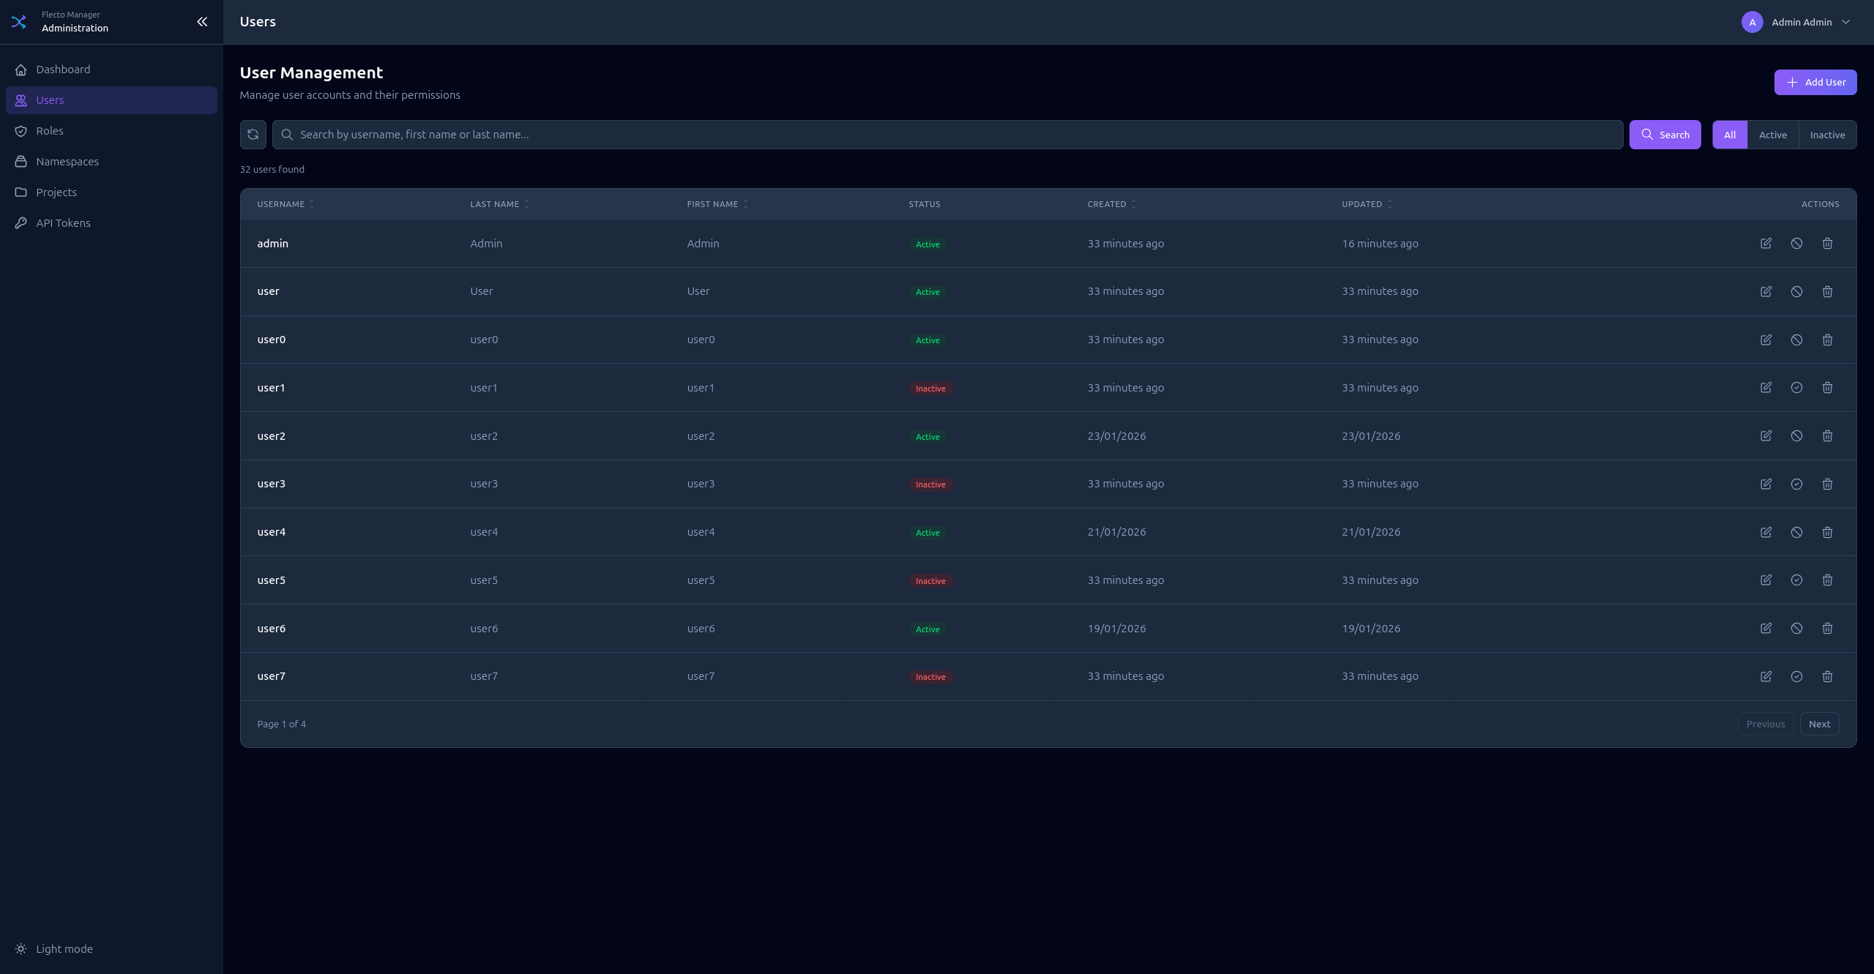Refresh the user list

click(x=253, y=134)
